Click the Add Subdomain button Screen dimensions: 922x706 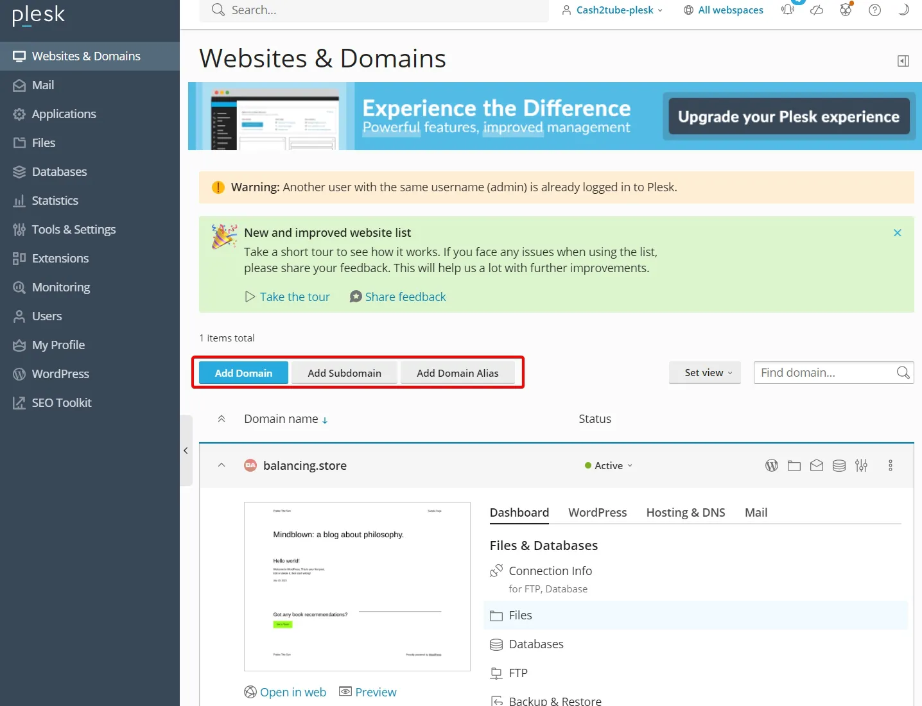(x=344, y=373)
